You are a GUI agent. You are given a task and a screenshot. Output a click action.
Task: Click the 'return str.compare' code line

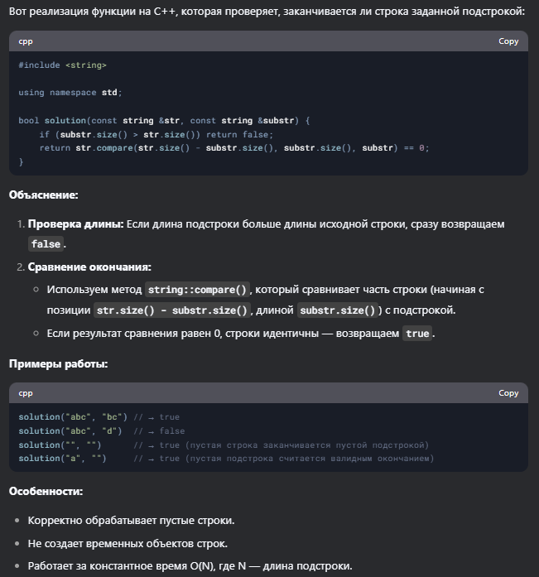(x=234, y=147)
